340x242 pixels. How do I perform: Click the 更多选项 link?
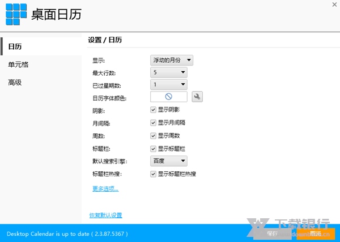pyautogui.click(x=105, y=188)
